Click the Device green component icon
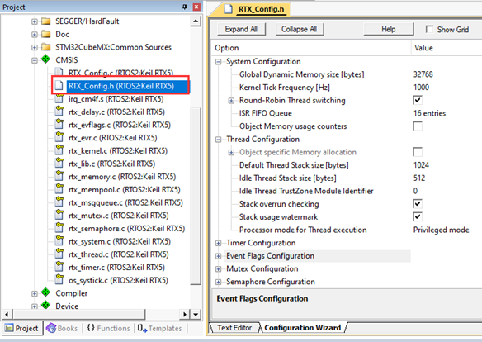482x342 pixels. 45,305
